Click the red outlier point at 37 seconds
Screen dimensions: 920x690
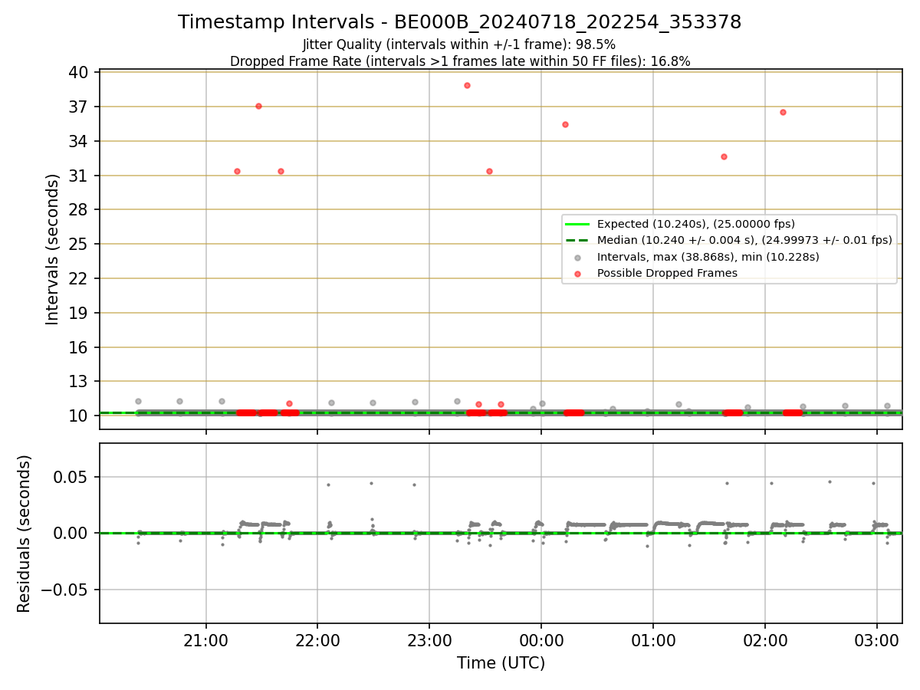coord(258,106)
